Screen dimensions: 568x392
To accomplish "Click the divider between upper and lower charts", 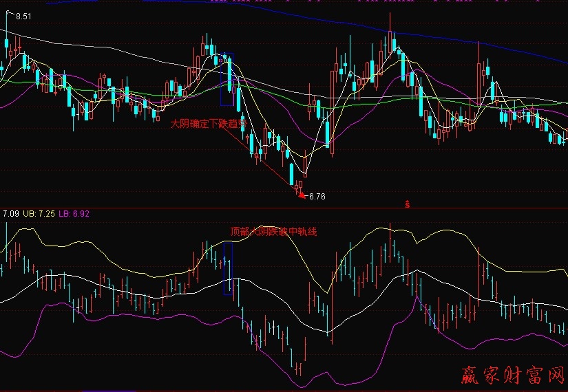I will click(284, 208).
